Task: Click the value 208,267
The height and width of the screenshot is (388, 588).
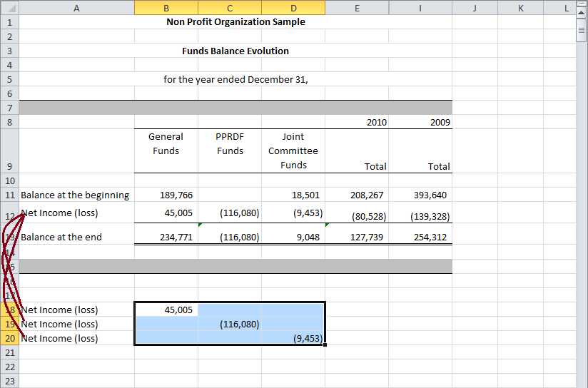Action: [x=367, y=195]
